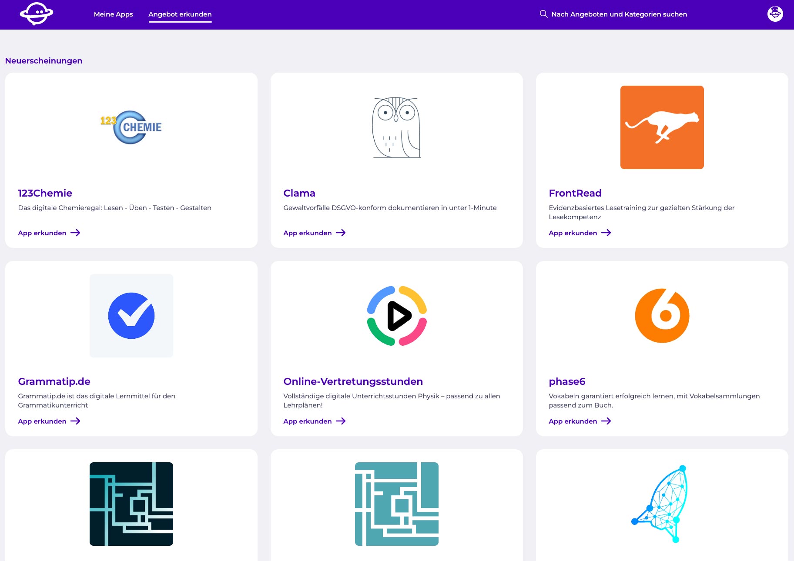Image resolution: width=794 pixels, height=561 pixels.
Task: Click the search magnifier icon
Action: (543, 14)
